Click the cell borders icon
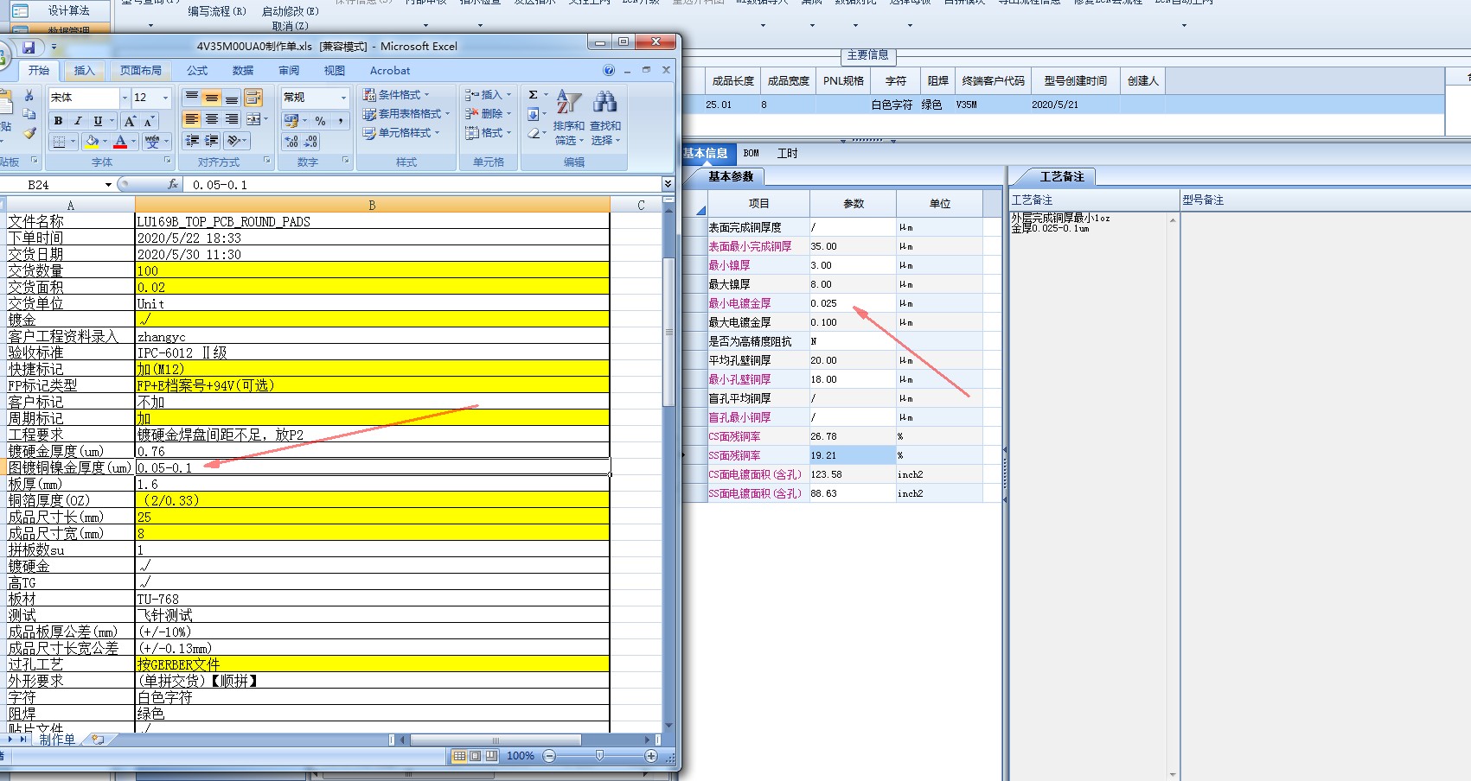The height and width of the screenshot is (781, 1471). click(x=59, y=141)
